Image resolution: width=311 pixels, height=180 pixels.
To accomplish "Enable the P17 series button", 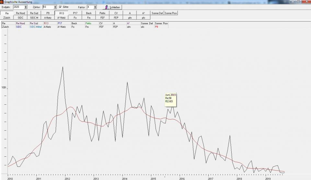I will (75, 13).
